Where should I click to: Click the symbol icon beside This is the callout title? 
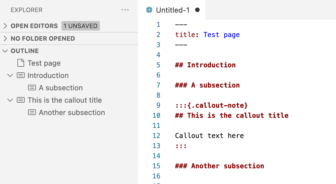pyautogui.click(x=20, y=100)
